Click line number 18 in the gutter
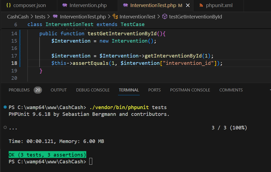Image resolution: width=271 pixels, height=172 pixels. pos(14,63)
